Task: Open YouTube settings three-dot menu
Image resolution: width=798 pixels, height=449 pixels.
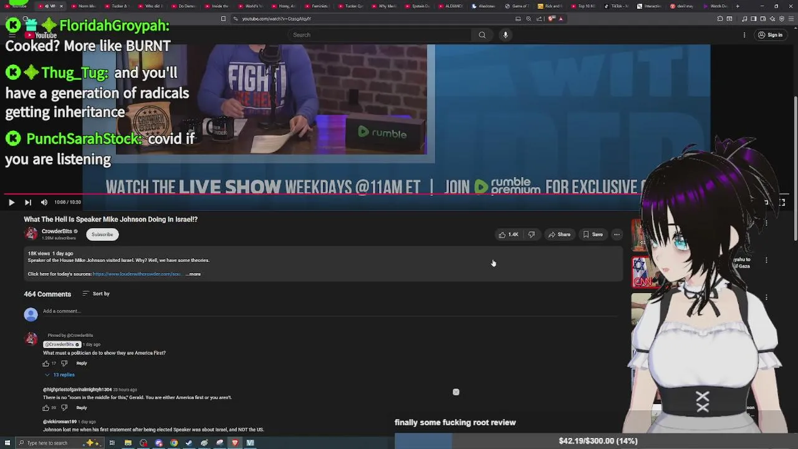Action: [x=744, y=35]
